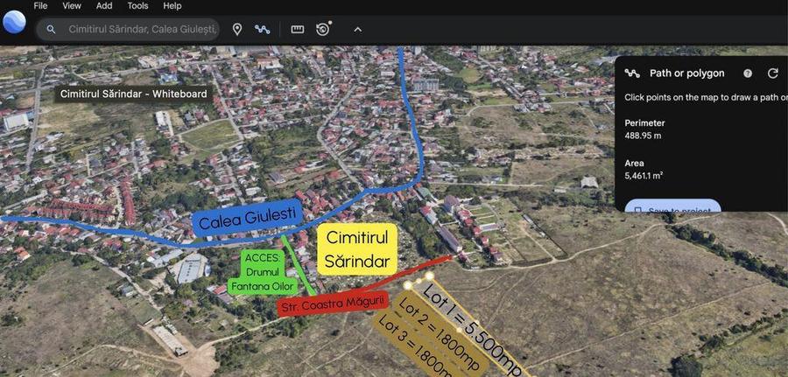Open the Tools menu
The height and width of the screenshot is (377, 788).
(137, 6)
